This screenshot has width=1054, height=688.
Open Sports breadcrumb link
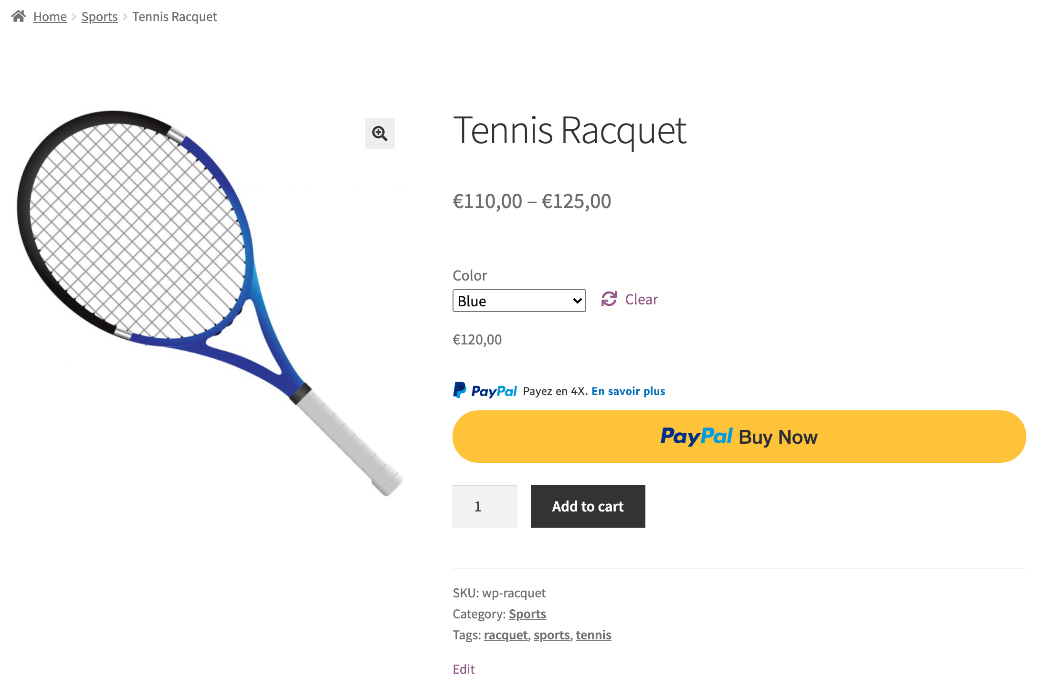point(99,17)
